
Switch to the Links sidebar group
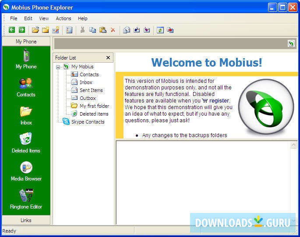(x=26, y=220)
